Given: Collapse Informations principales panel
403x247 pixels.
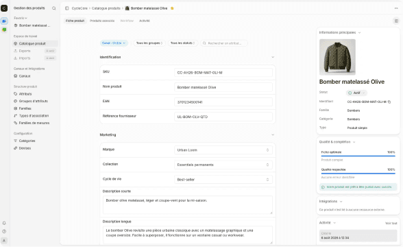Looking at the screenshot, I should [359, 33].
